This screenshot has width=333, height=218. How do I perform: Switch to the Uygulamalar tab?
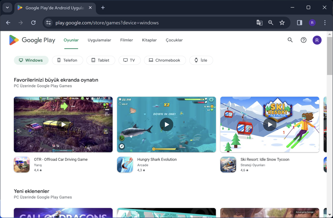coord(100,40)
